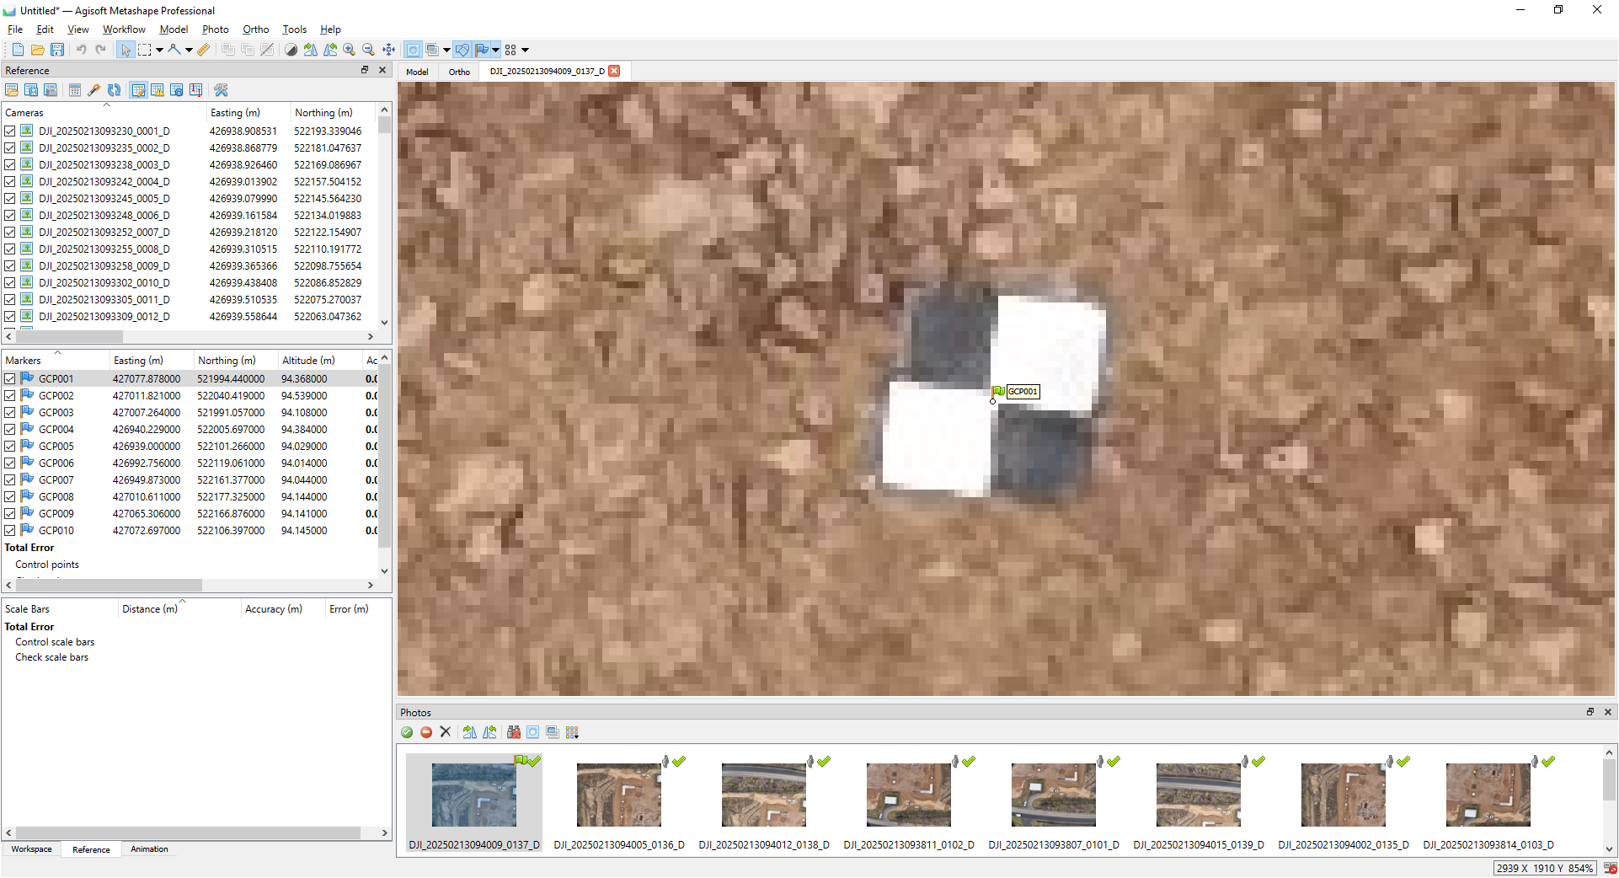1619x878 pixels.
Task: Open Reference panel settings with the wrench icon
Action: pyautogui.click(x=221, y=90)
